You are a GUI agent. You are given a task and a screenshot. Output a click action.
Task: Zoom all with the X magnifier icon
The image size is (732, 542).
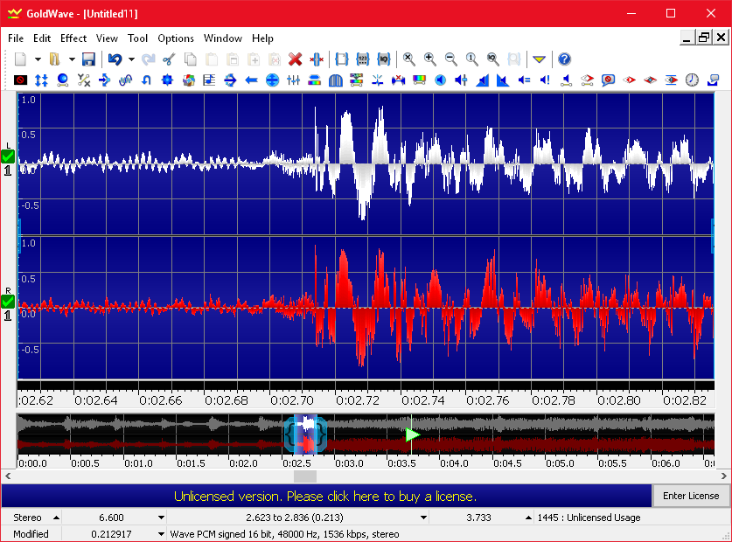coord(409,59)
